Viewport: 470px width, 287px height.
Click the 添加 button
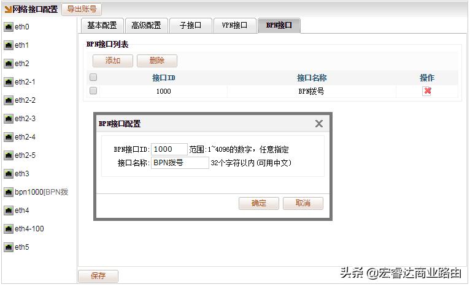(113, 61)
